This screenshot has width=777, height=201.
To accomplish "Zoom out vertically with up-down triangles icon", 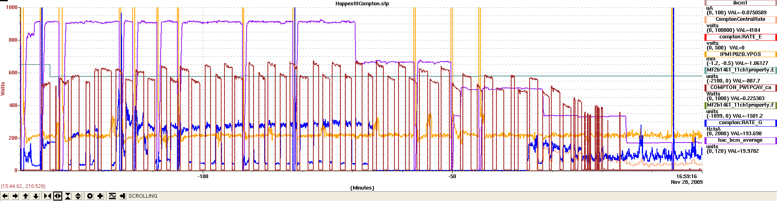I will 78,196.
